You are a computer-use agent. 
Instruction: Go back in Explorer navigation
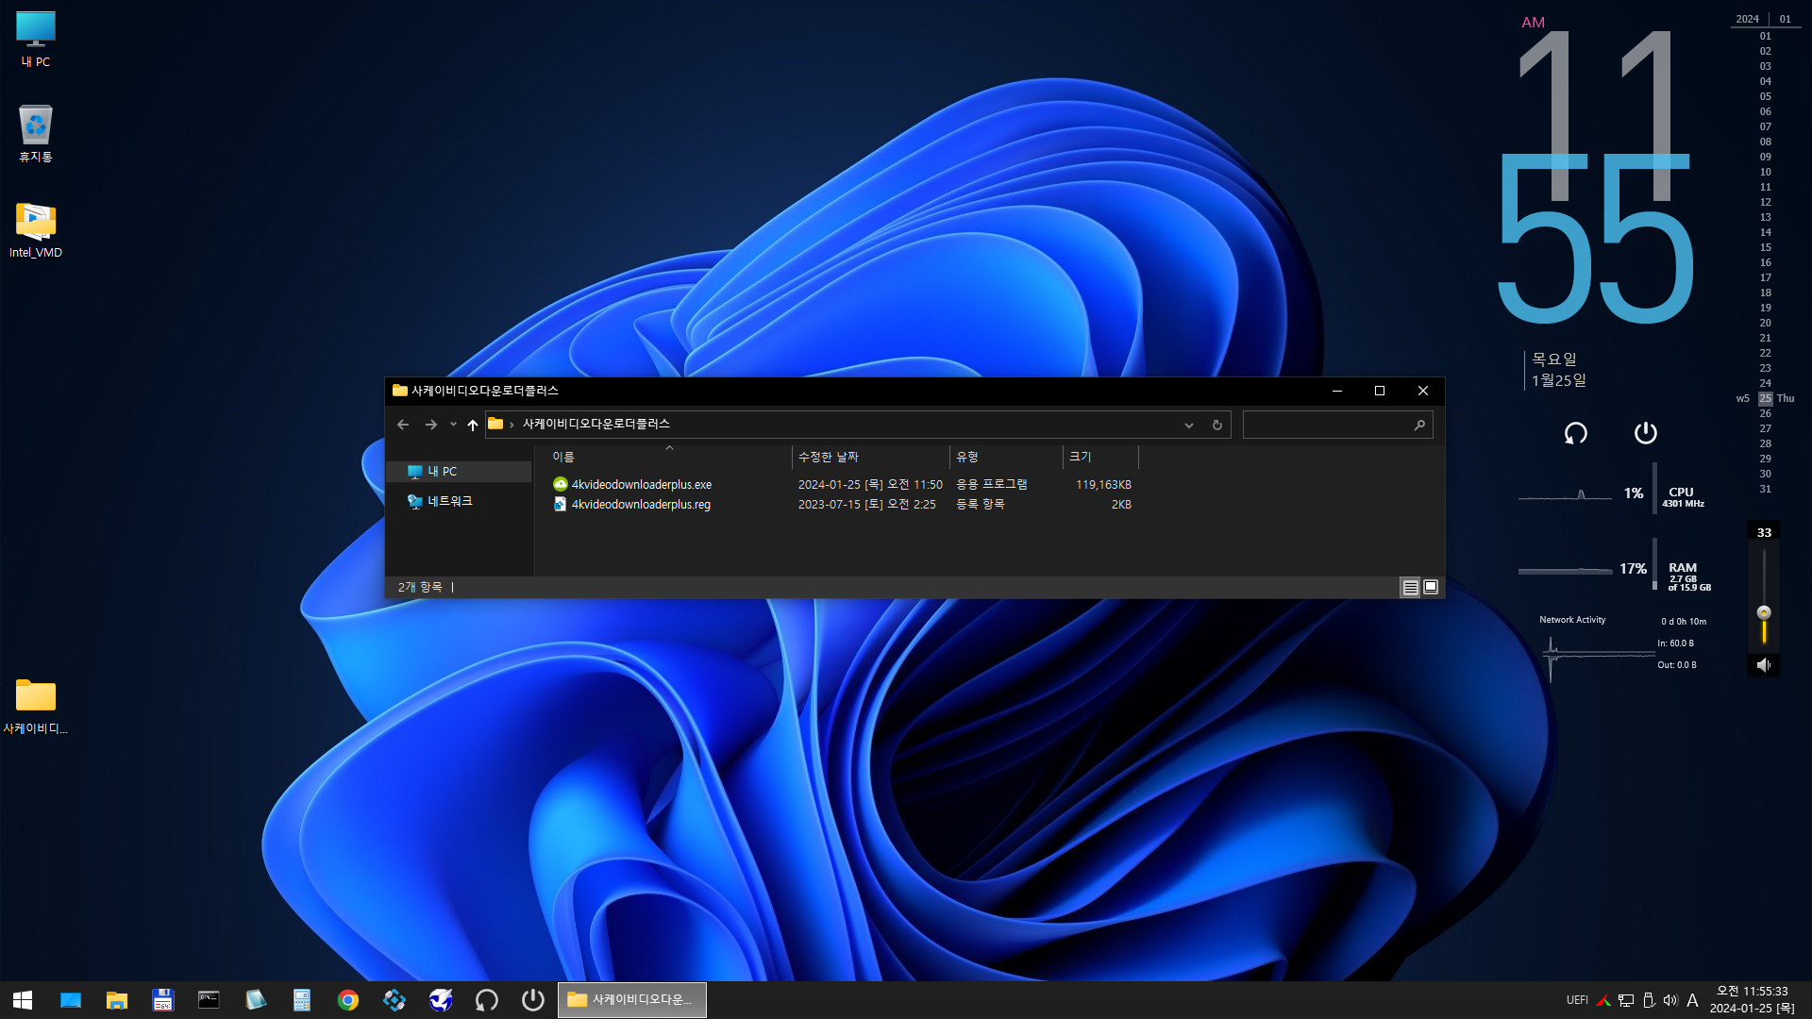point(403,425)
